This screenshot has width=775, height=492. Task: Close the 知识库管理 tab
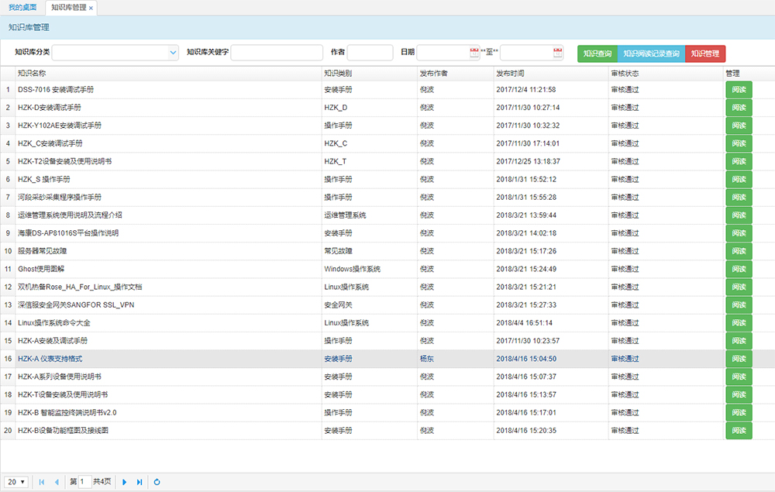click(91, 8)
